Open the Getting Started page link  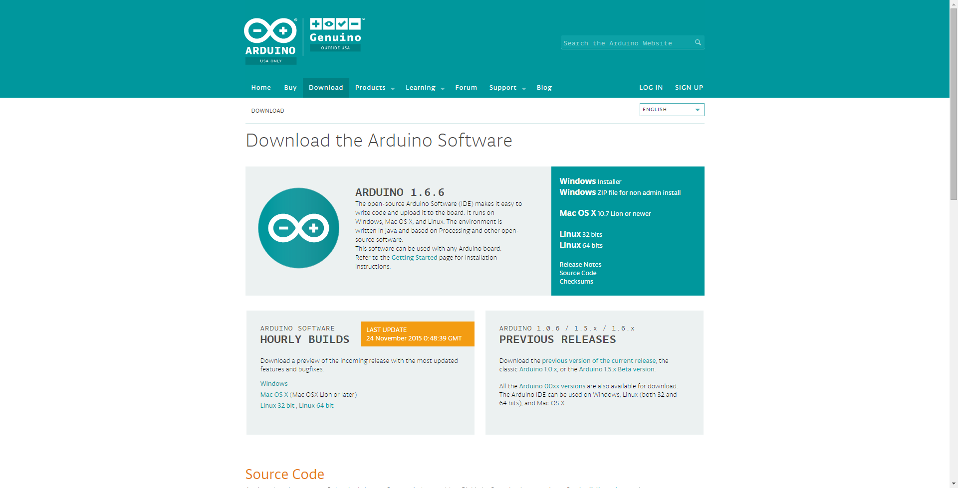point(414,258)
